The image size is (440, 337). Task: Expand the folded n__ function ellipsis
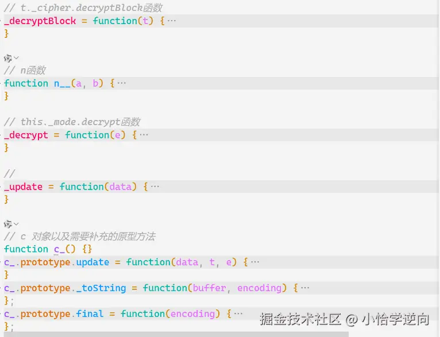(122, 83)
